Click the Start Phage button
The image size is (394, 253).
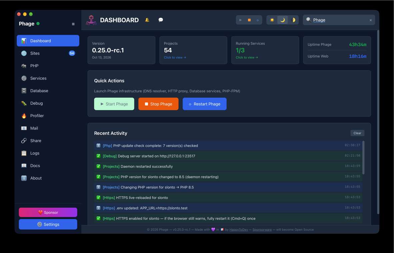(114, 104)
